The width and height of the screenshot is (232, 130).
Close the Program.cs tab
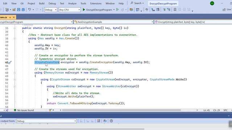[x=14, y=17]
